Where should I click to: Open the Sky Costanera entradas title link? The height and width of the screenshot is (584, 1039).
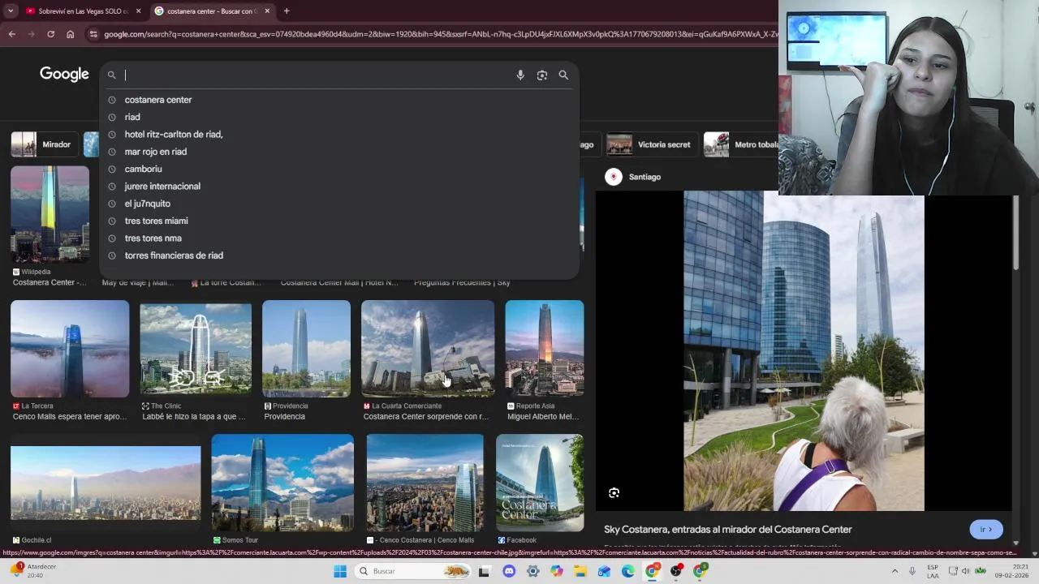tap(728, 530)
